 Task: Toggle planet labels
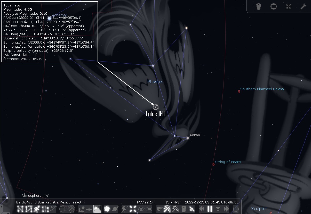tap(115, 209)
